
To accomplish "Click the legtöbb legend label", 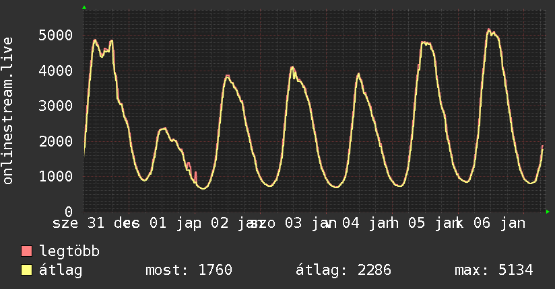I will pyautogui.click(x=69, y=251).
